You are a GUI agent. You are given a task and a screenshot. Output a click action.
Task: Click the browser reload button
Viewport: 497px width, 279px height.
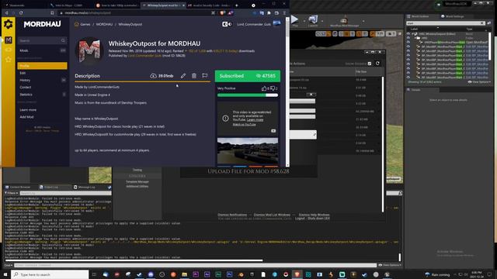click(x=21, y=13)
